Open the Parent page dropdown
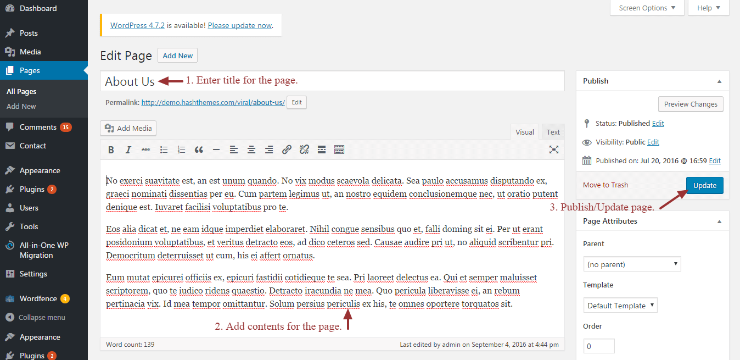The width and height of the screenshot is (740, 360). tap(632, 264)
